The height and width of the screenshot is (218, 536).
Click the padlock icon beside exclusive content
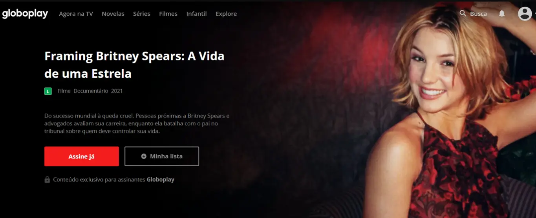47,180
